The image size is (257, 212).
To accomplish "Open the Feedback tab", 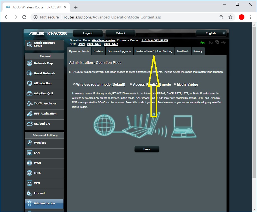I will tap(183, 51).
